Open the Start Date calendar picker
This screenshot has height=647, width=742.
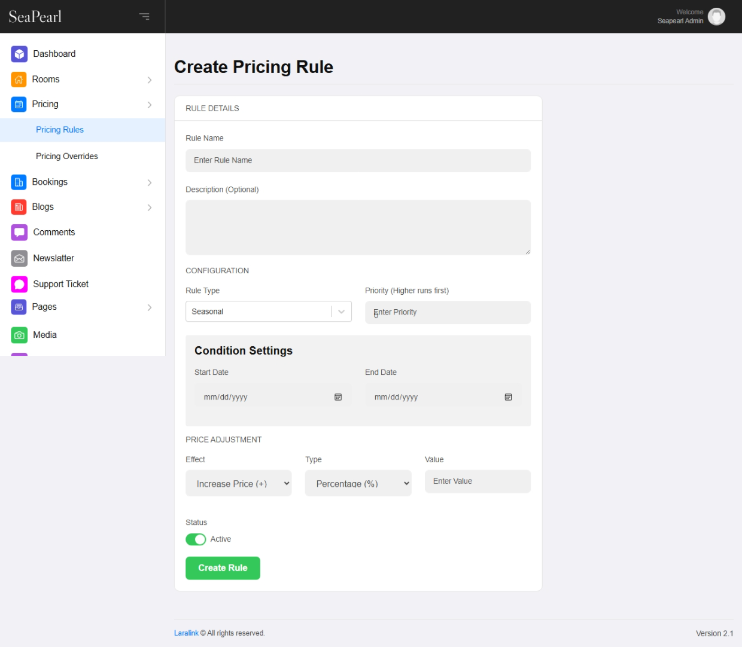tap(338, 397)
